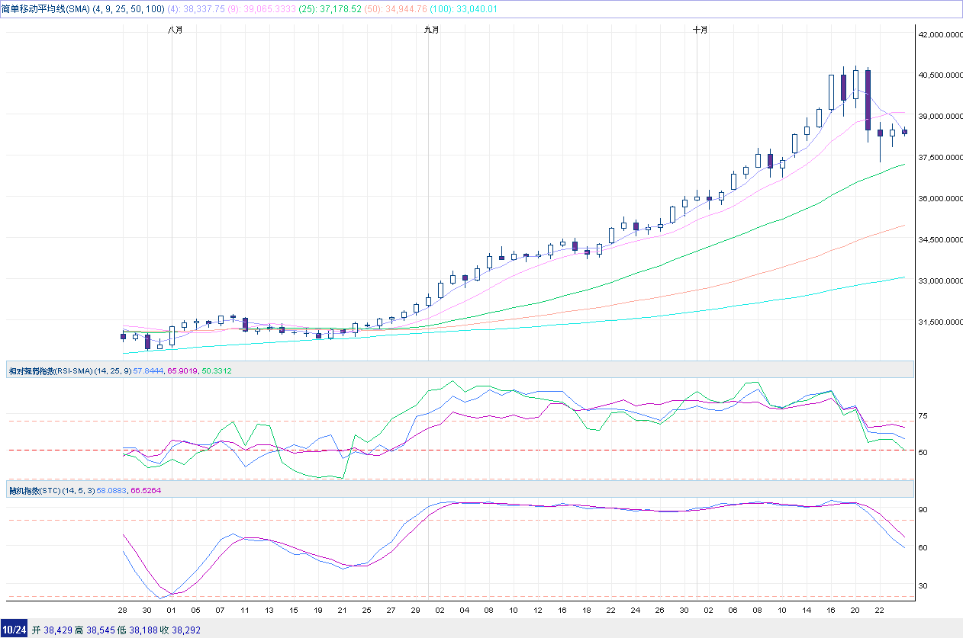
Task: Click the 10/24 date badge
Action: 14,630
